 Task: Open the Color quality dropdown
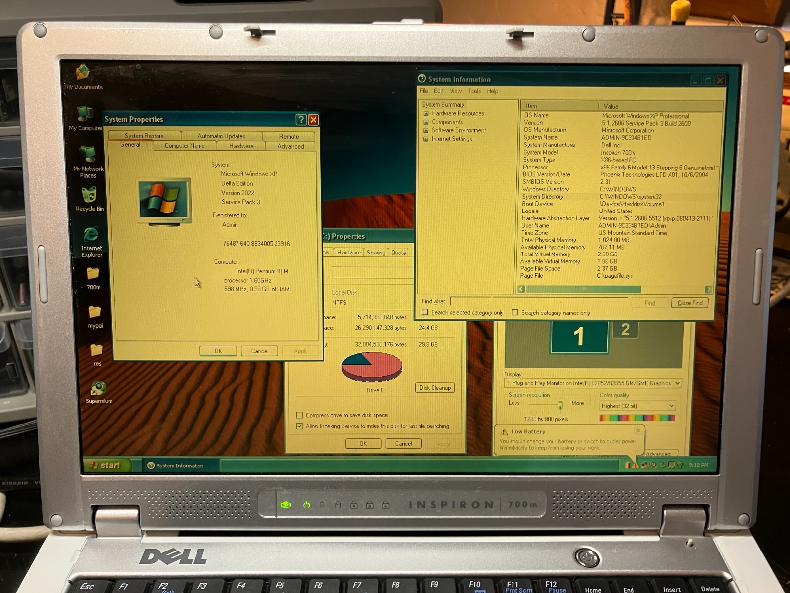(x=671, y=406)
